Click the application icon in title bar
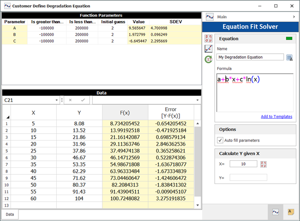Screen dimensions: 300x221 7,6
